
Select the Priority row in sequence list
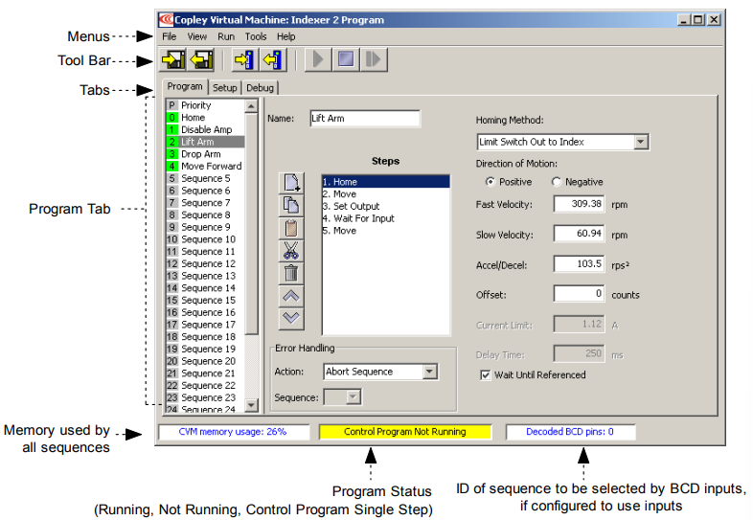coord(205,105)
